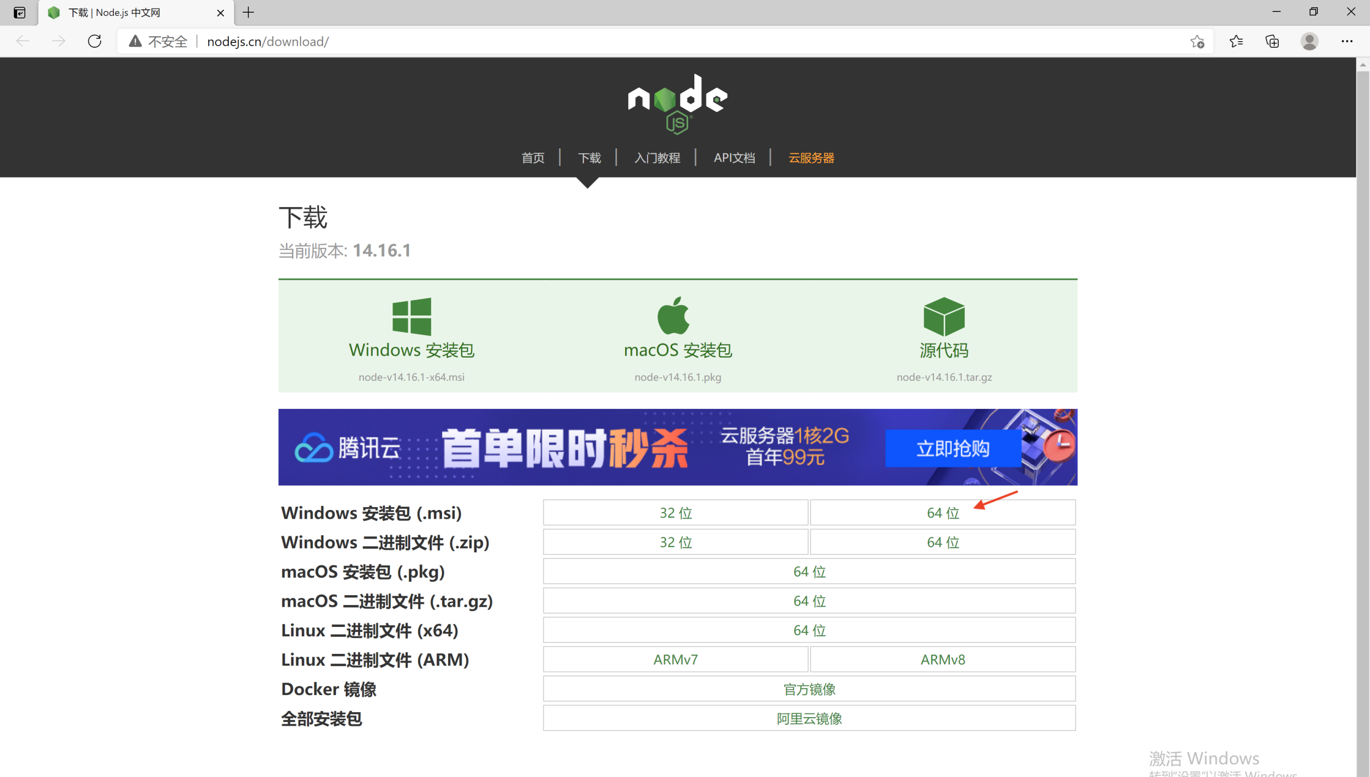Screen dimensions: 1370x777
Task: Click 'Linux 二进制文件 (ARM)' row label
Action: (x=375, y=659)
